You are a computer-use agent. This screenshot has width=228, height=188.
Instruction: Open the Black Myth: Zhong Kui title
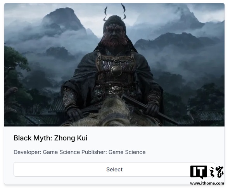[50, 138]
